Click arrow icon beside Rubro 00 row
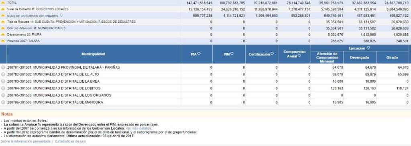This screenshot has height=146, width=411. point(3,16)
